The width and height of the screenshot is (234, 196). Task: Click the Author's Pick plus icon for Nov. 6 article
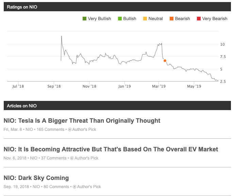pos(72,158)
